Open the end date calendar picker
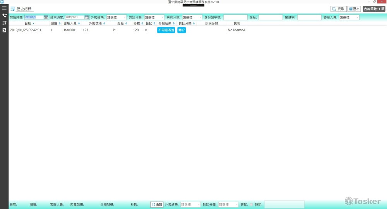This screenshot has width=387, height=209. coord(86,17)
